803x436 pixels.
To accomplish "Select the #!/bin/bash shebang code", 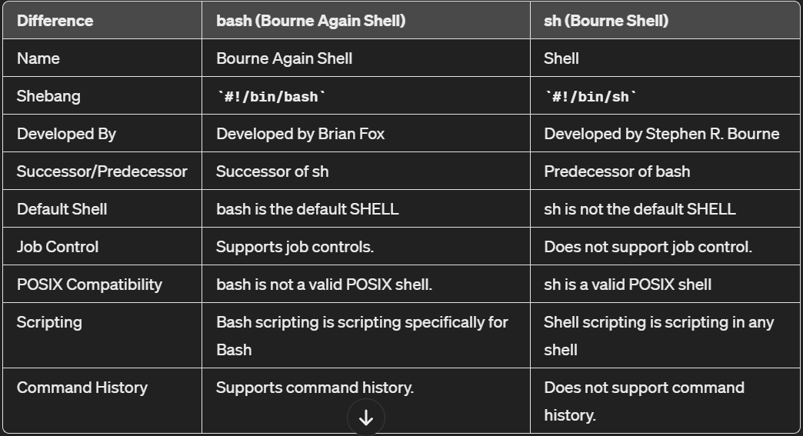I will click(x=272, y=97).
